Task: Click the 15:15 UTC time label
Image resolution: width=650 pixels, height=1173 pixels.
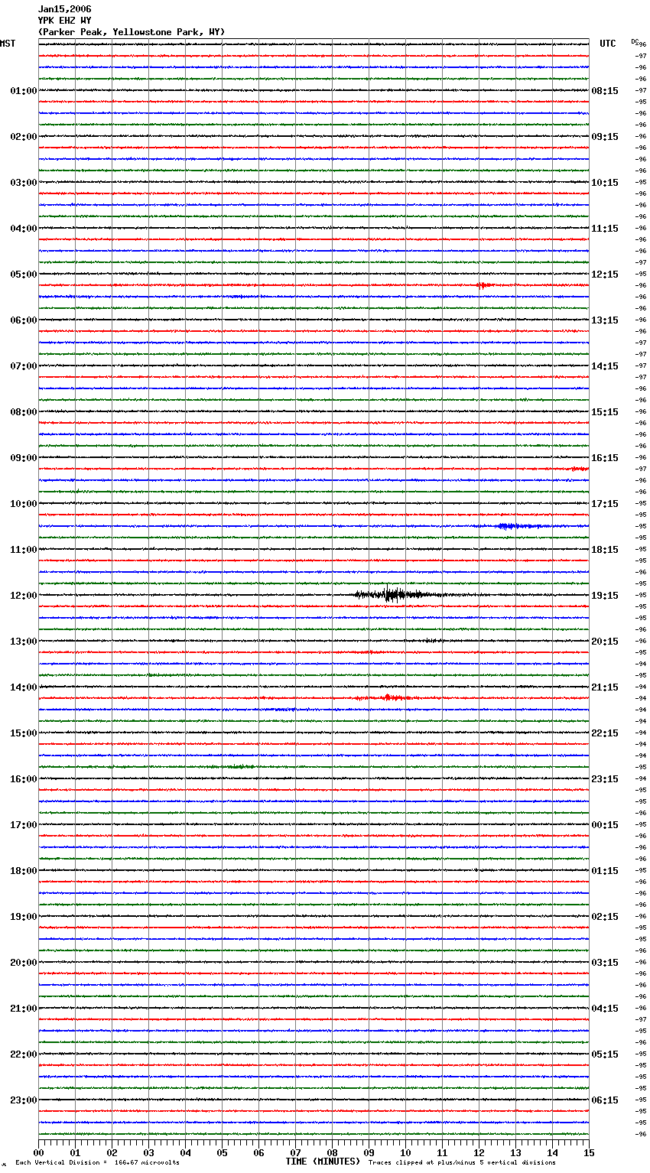Action: tap(605, 412)
